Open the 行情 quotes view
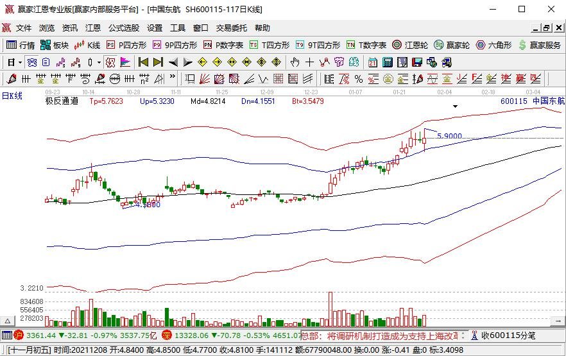 coord(21,45)
